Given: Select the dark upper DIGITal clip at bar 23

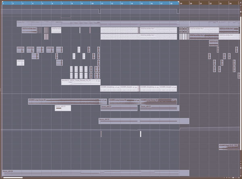Looking at the screenshot, I should [x=229, y=30].
